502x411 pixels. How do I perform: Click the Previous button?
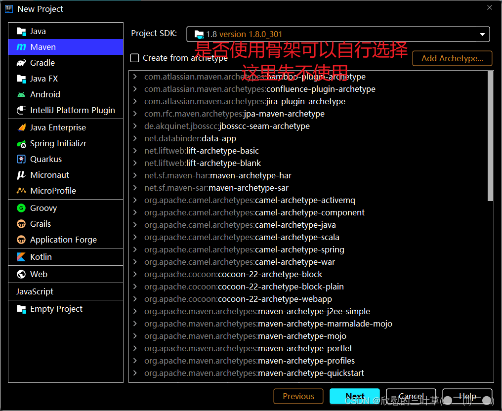pyautogui.click(x=298, y=396)
